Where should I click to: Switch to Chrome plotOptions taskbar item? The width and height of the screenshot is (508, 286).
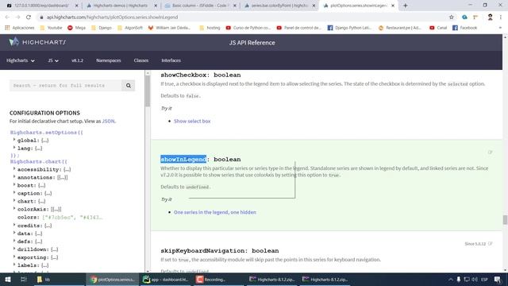[113, 279]
